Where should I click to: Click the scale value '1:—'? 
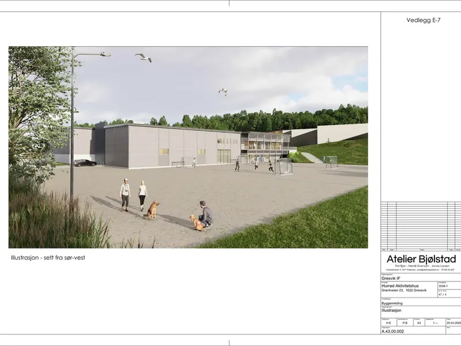[436, 323]
